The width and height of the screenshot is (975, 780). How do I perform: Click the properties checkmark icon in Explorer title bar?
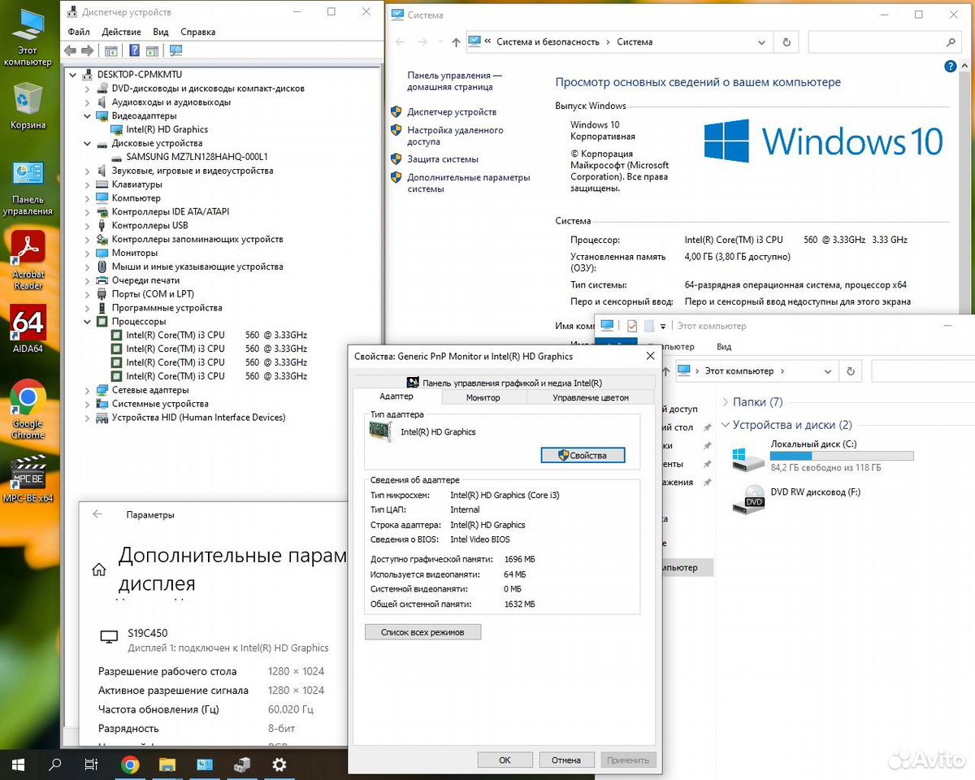pos(632,326)
